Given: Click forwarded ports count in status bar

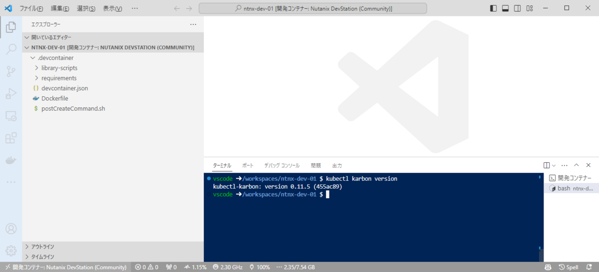Looking at the screenshot, I should click(x=171, y=267).
